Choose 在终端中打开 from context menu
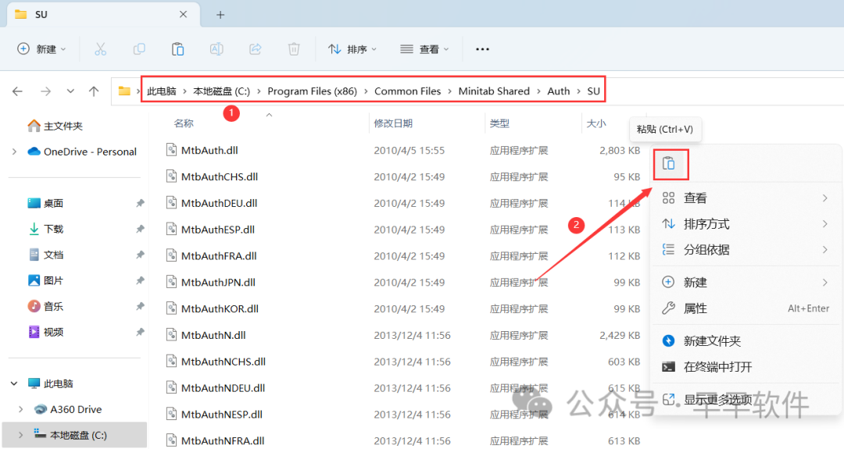This screenshot has height=449, width=844. [x=717, y=367]
